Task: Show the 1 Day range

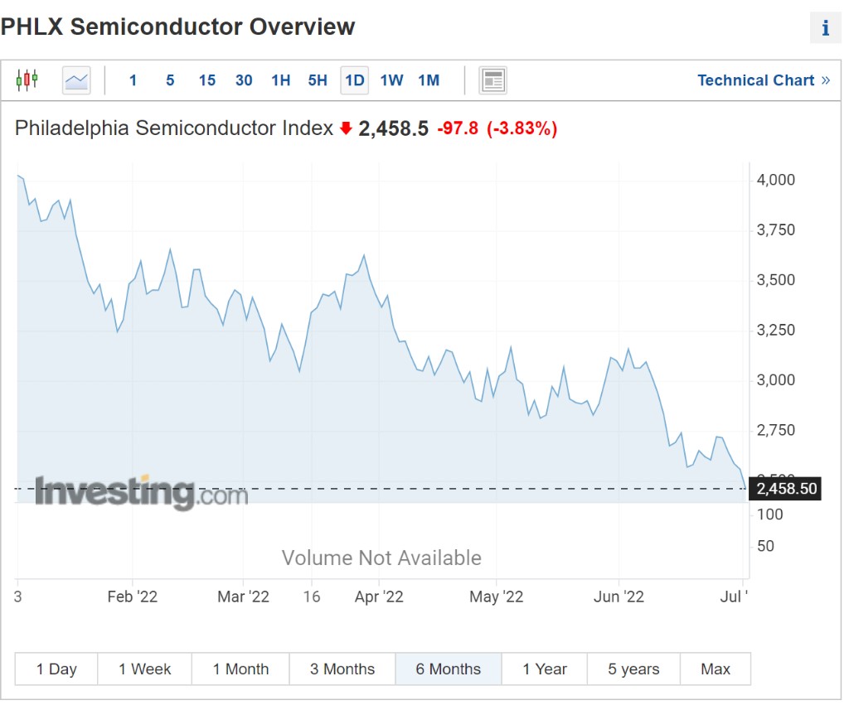Action: (56, 669)
